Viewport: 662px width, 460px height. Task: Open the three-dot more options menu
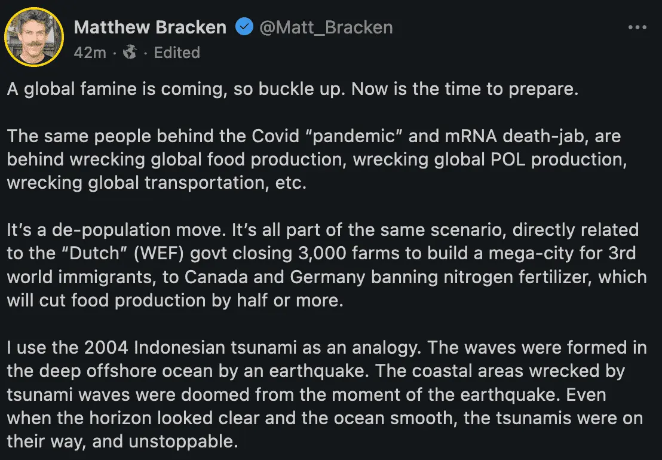(x=638, y=27)
